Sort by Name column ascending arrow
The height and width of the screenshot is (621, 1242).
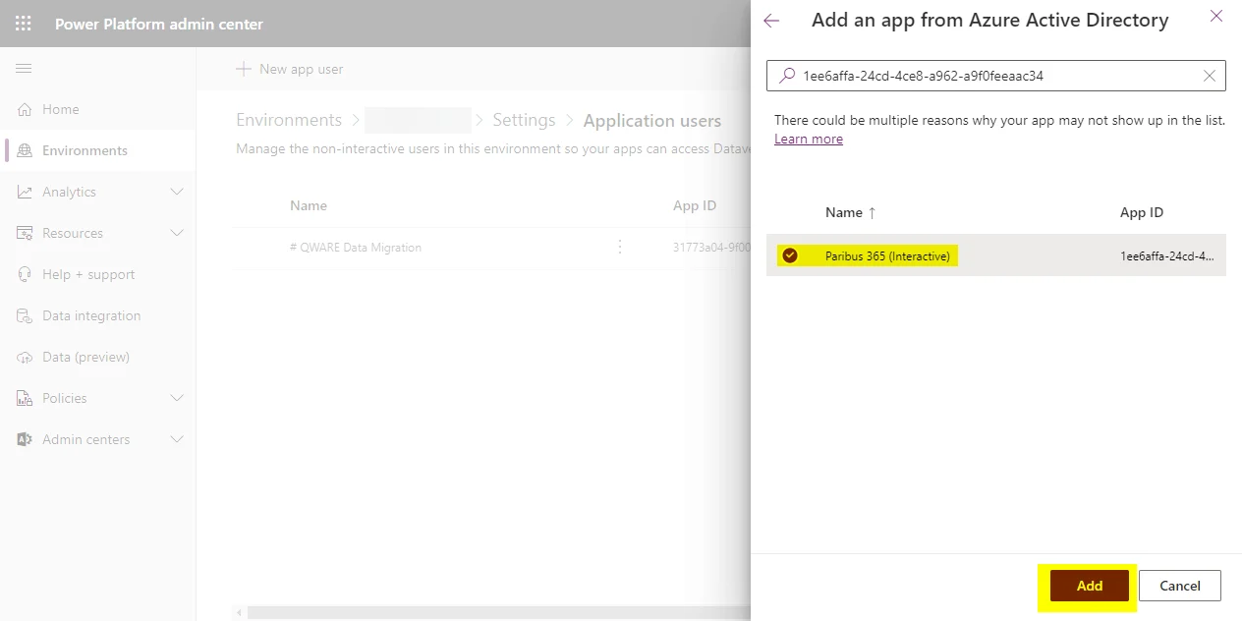point(872,212)
